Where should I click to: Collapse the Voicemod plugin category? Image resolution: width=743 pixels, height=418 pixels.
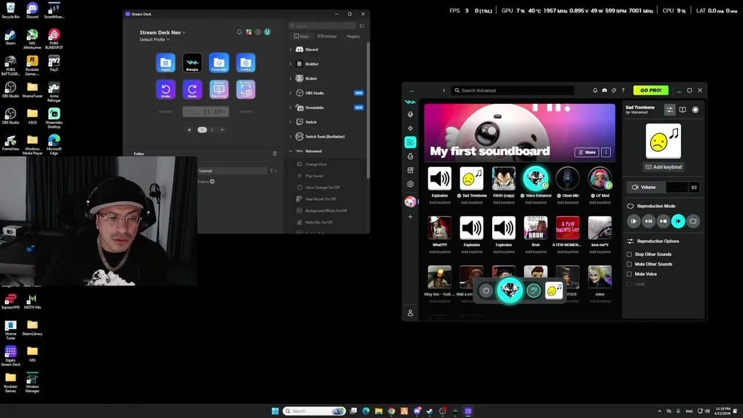point(290,151)
